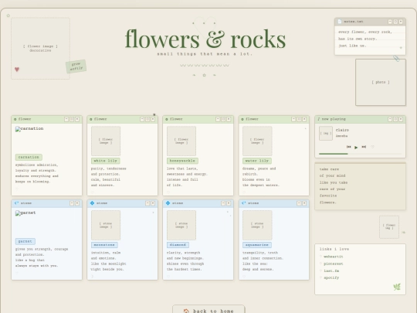Click the moonstone label tag
This screenshot has width=417, height=313.
104,245
